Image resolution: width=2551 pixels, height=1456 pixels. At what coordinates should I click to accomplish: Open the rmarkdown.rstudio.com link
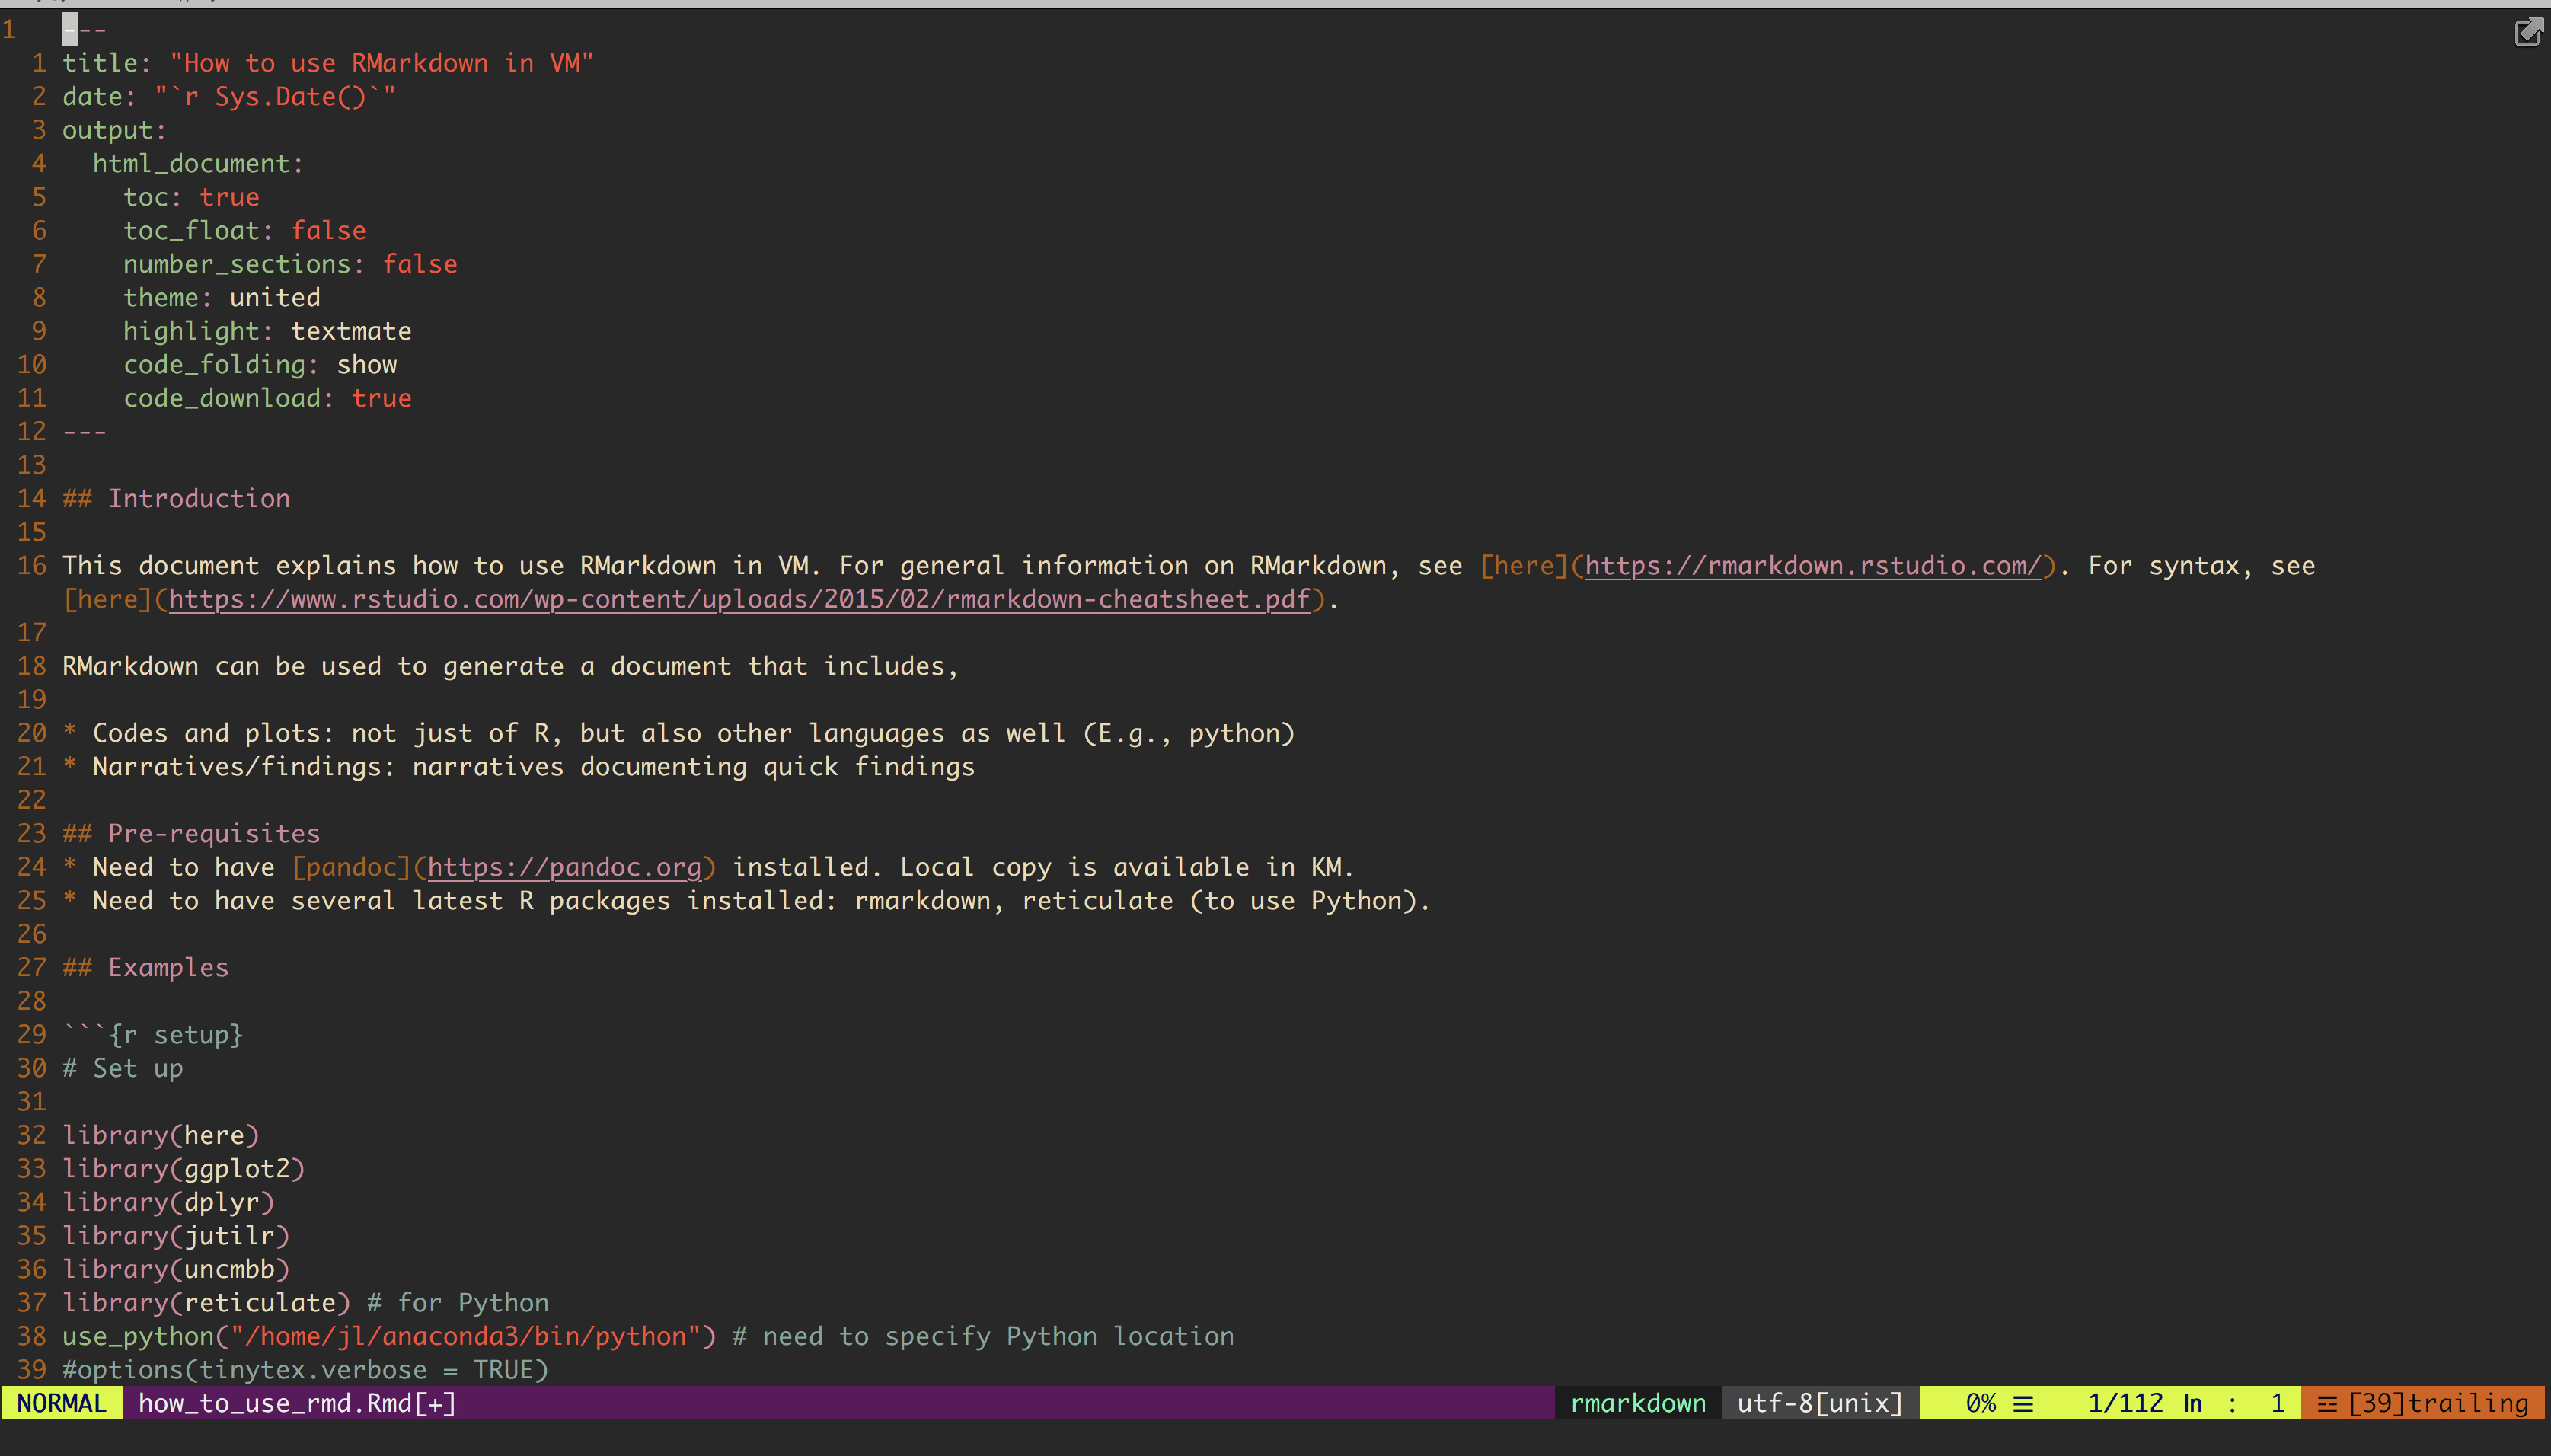(x=1812, y=566)
